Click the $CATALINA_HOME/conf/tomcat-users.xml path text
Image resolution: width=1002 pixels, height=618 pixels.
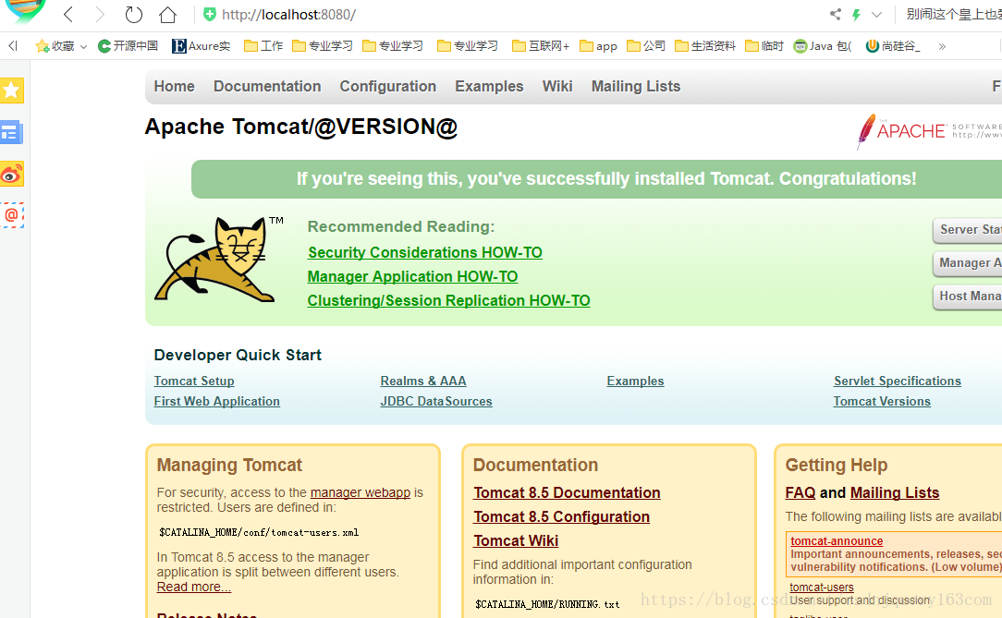(259, 532)
